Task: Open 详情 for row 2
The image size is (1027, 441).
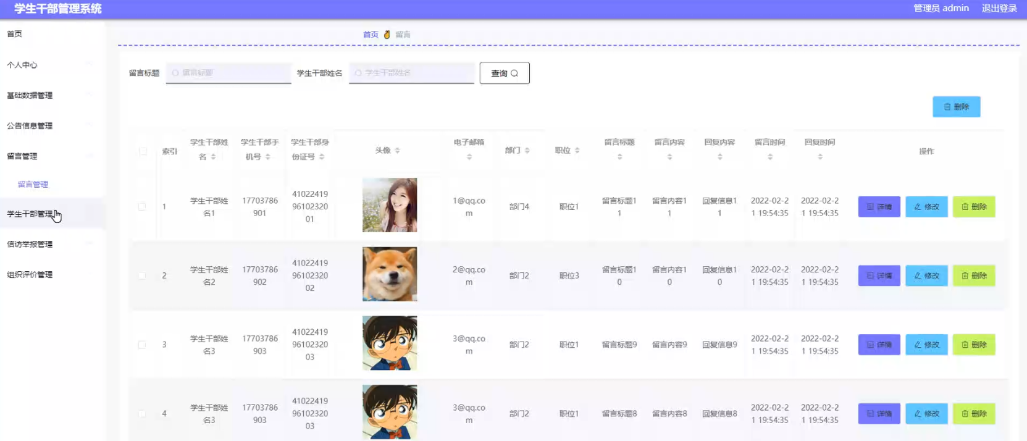Action: coord(879,276)
